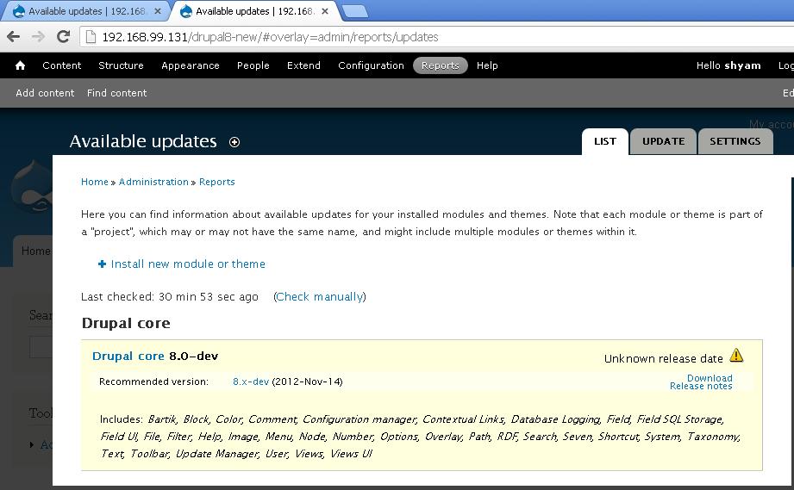Image resolution: width=794 pixels, height=490 pixels.
Task: Click the Download link
Action: 710,378
